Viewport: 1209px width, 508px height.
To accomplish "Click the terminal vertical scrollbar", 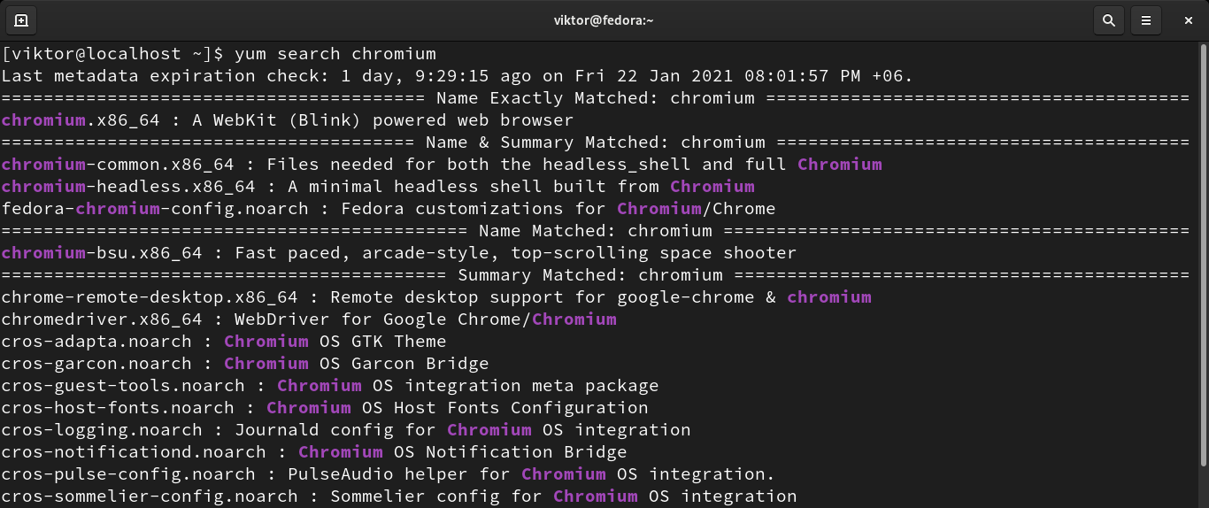I will 1204,266.
